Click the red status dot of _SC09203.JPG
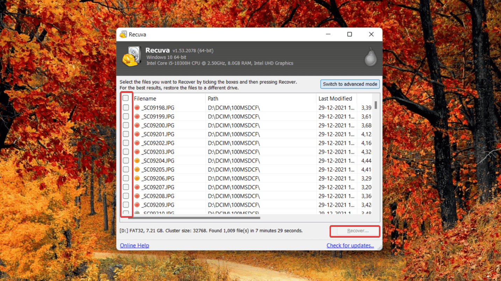Viewport: 501px width, 281px height. tap(137, 152)
